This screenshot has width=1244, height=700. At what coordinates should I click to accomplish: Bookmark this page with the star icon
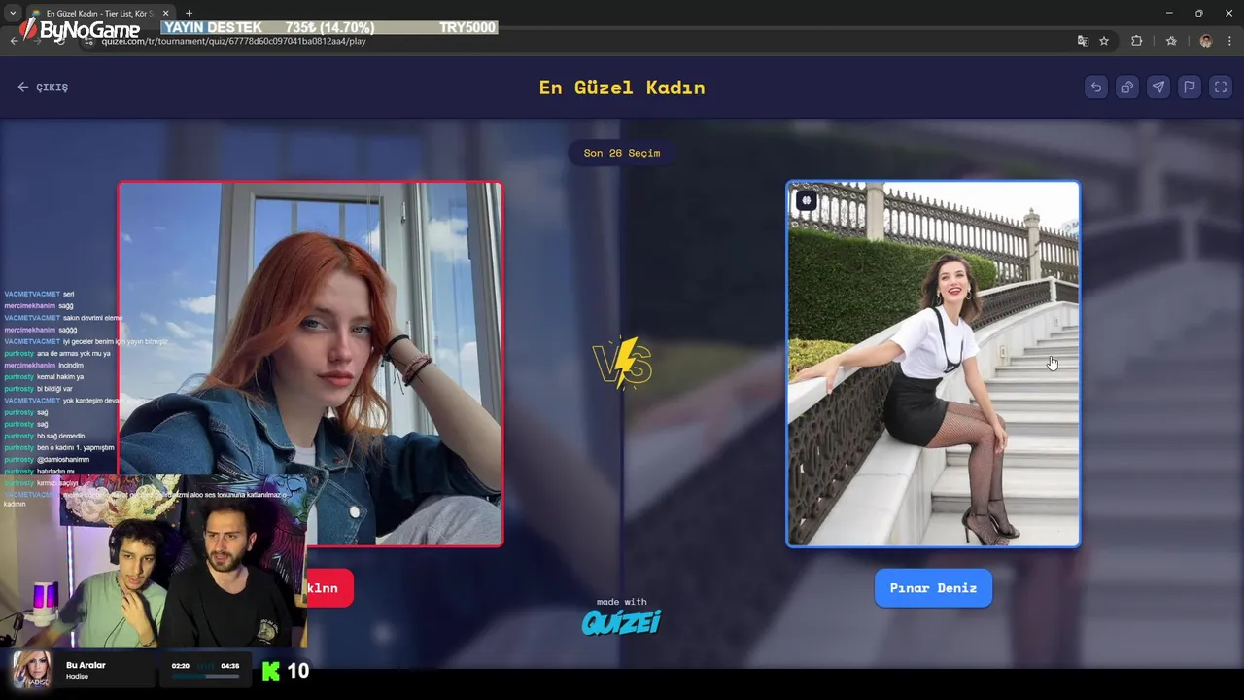coord(1104,41)
